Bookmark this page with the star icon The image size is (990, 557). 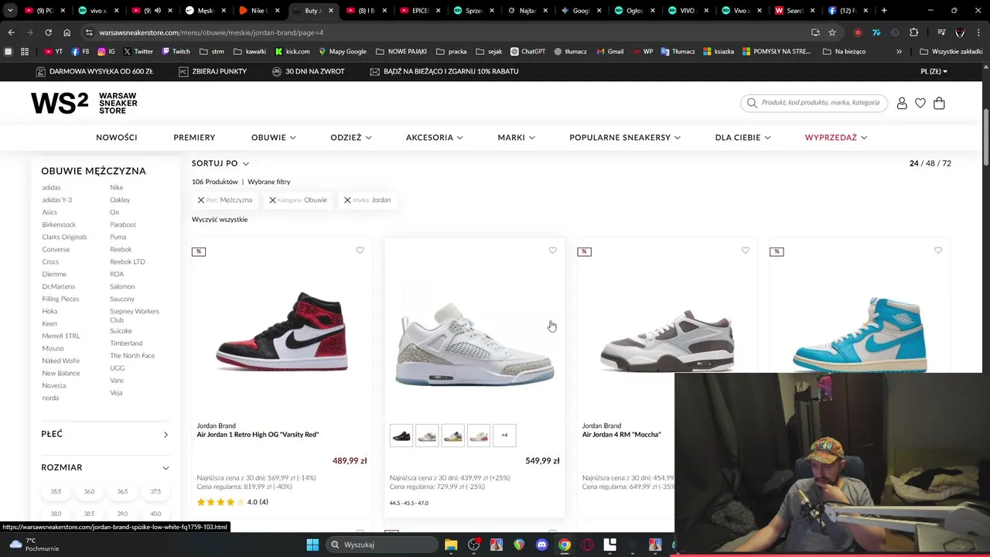(832, 32)
